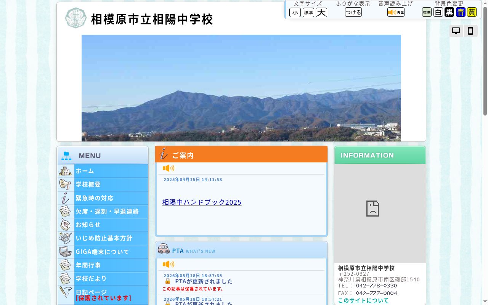The height and width of the screenshot is (305, 488).
Task: Choose black (黒) background color
Action: point(449,12)
